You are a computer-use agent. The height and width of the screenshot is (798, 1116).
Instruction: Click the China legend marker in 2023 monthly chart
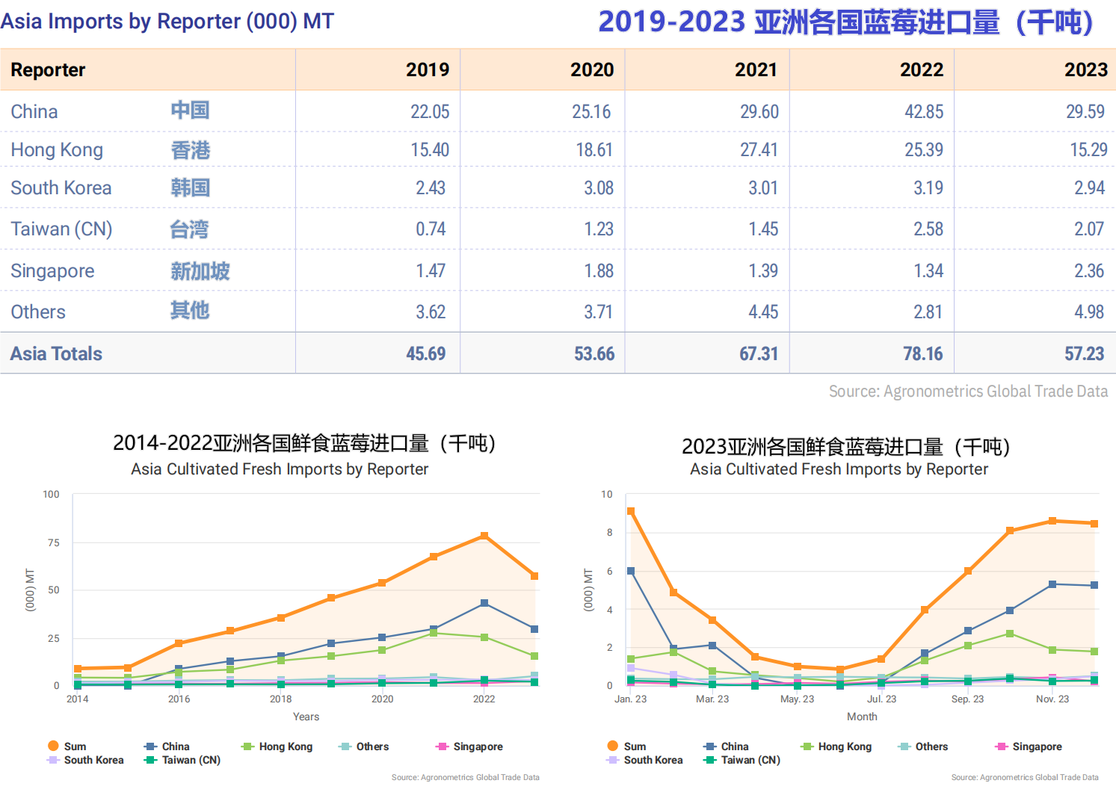pos(710,746)
